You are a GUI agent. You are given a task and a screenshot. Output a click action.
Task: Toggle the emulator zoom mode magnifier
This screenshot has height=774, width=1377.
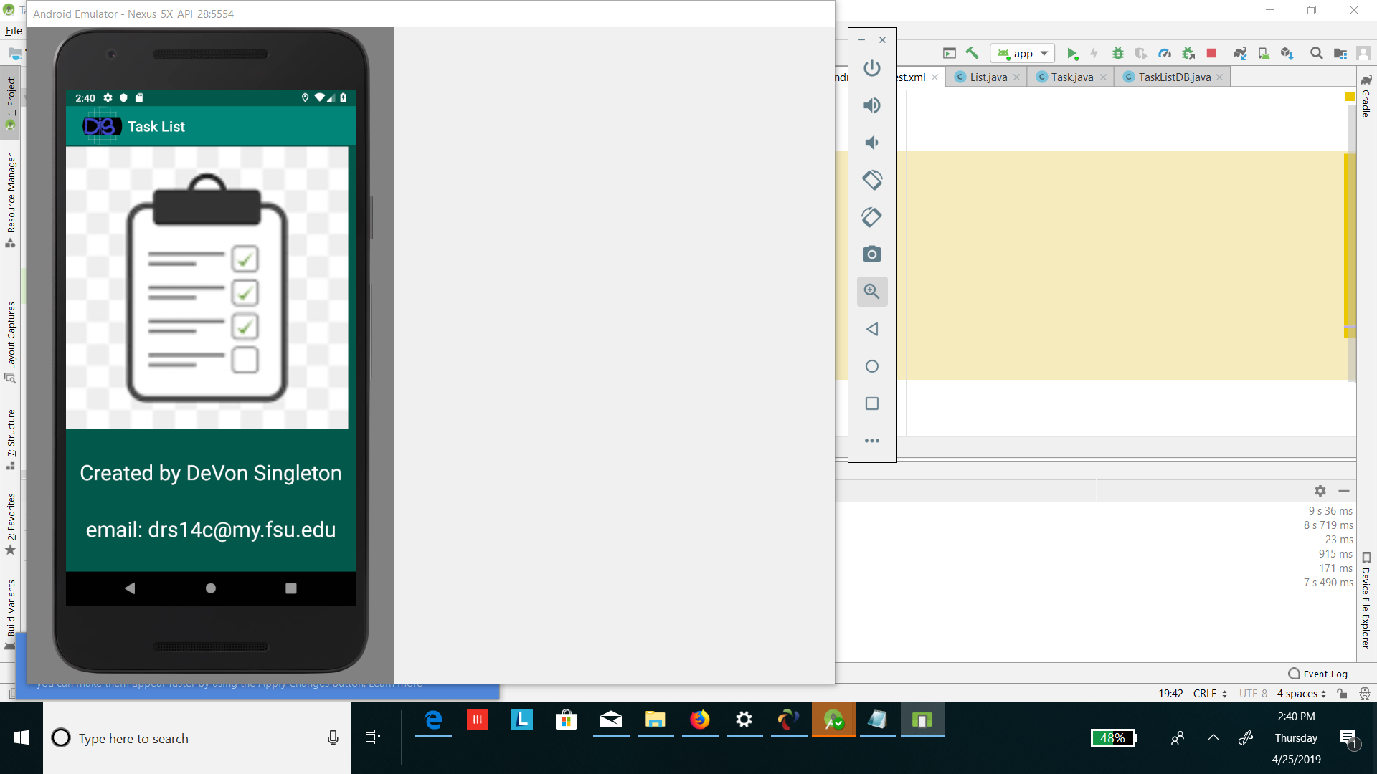click(871, 292)
